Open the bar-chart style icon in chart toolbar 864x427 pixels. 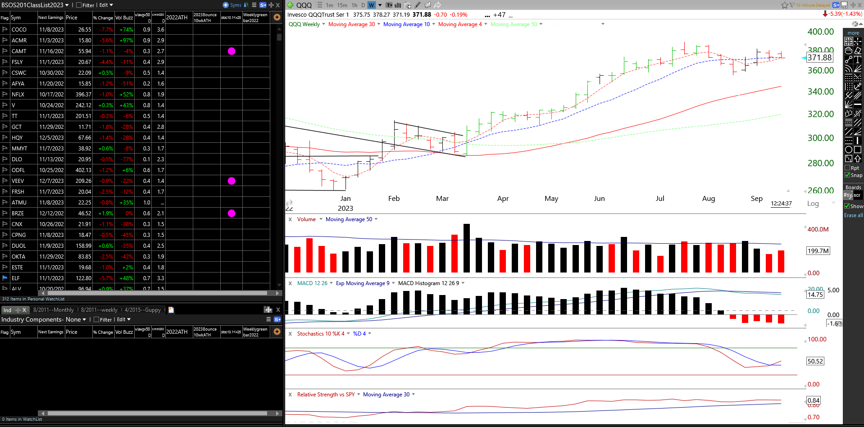(398, 5)
